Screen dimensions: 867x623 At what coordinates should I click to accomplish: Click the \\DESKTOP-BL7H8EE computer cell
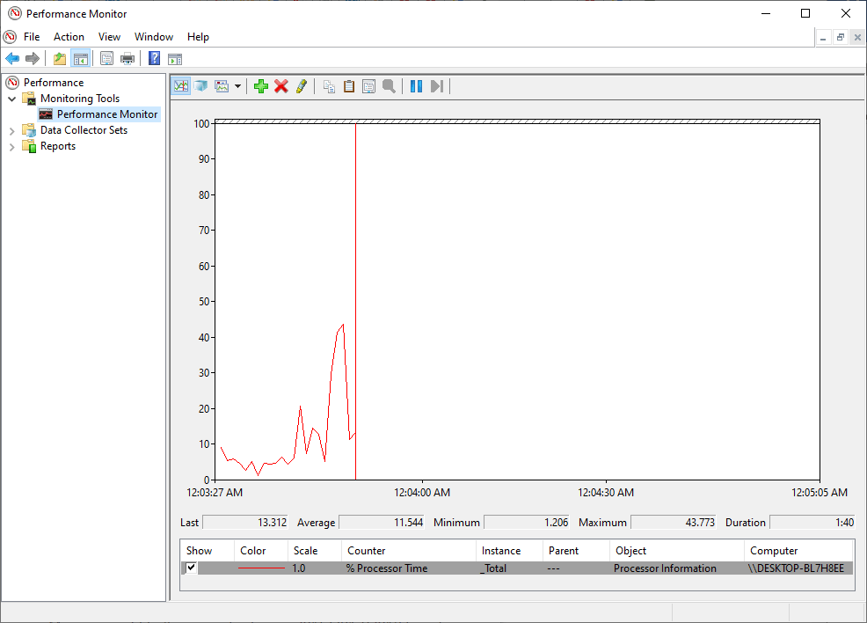pyautogui.click(x=796, y=568)
